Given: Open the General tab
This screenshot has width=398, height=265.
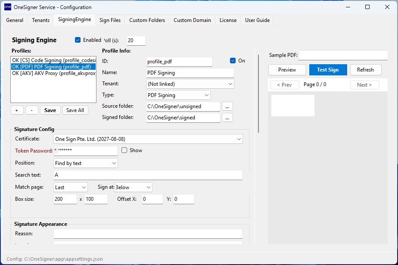Looking at the screenshot, I should pyautogui.click(x=15, y=20).
